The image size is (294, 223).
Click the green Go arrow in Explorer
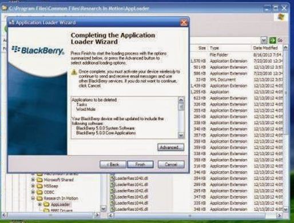[272, 41]
